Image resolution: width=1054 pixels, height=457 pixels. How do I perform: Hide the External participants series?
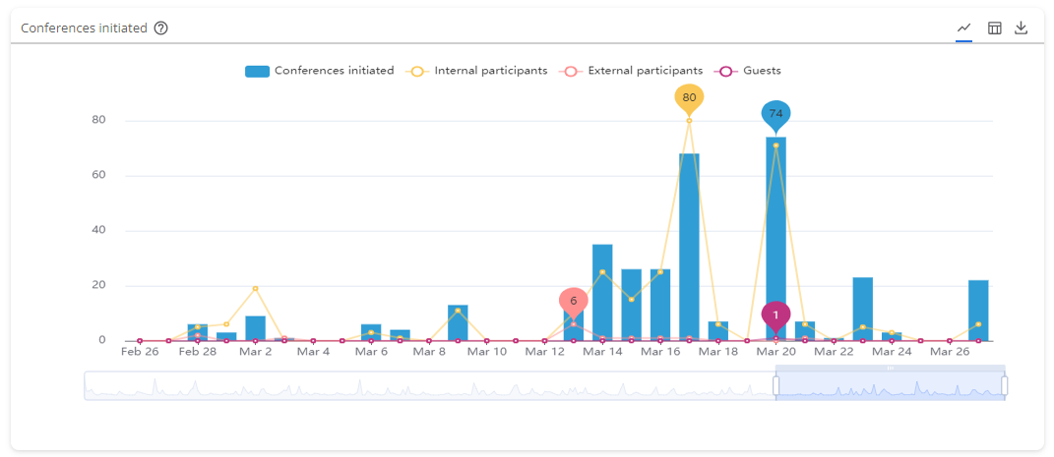point(632,71)
